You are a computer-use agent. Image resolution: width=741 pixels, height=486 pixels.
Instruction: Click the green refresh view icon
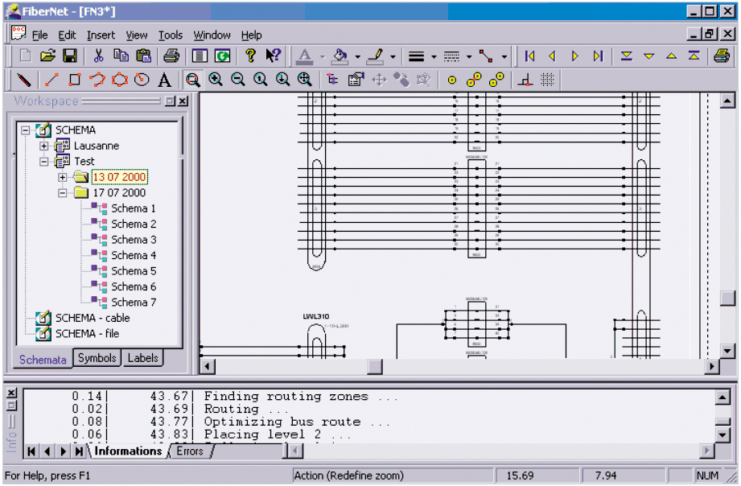point(222,56)
